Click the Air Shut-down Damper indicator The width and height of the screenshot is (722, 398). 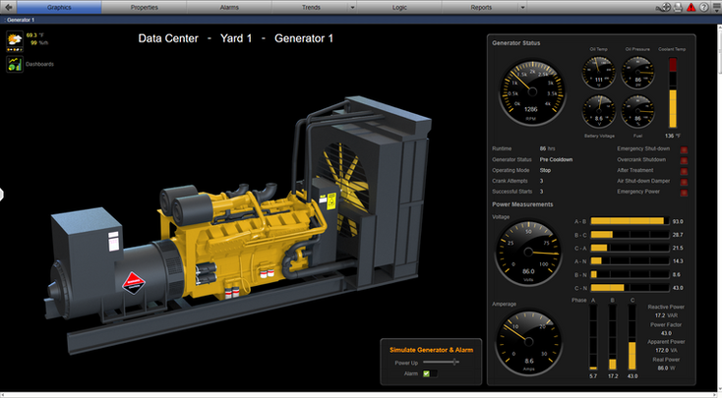click(684, 182)
